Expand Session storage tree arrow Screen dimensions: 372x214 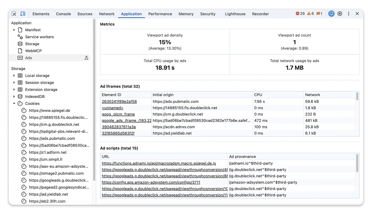[x=14, y=83]
